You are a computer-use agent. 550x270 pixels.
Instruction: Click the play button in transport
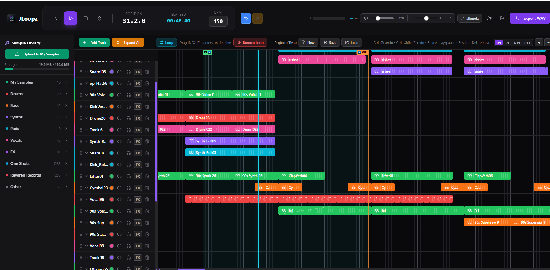click(x=71, y=18)
